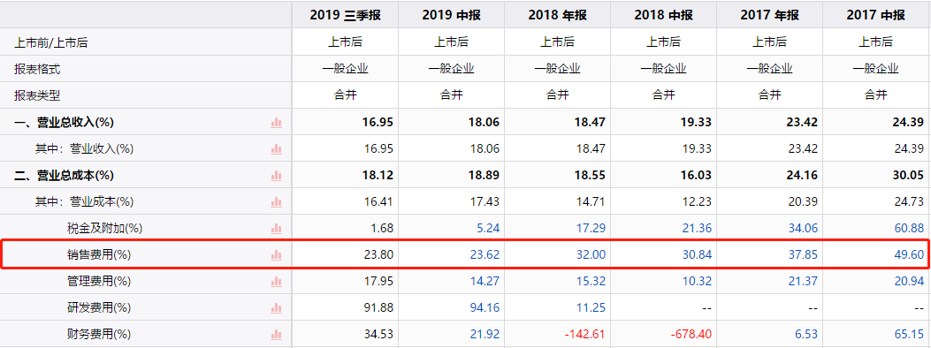Image resolution: width=931 pixels, height=348 pixels.
Task: Open chart icon for 管理费用(%) row
Action: (276, 281)
